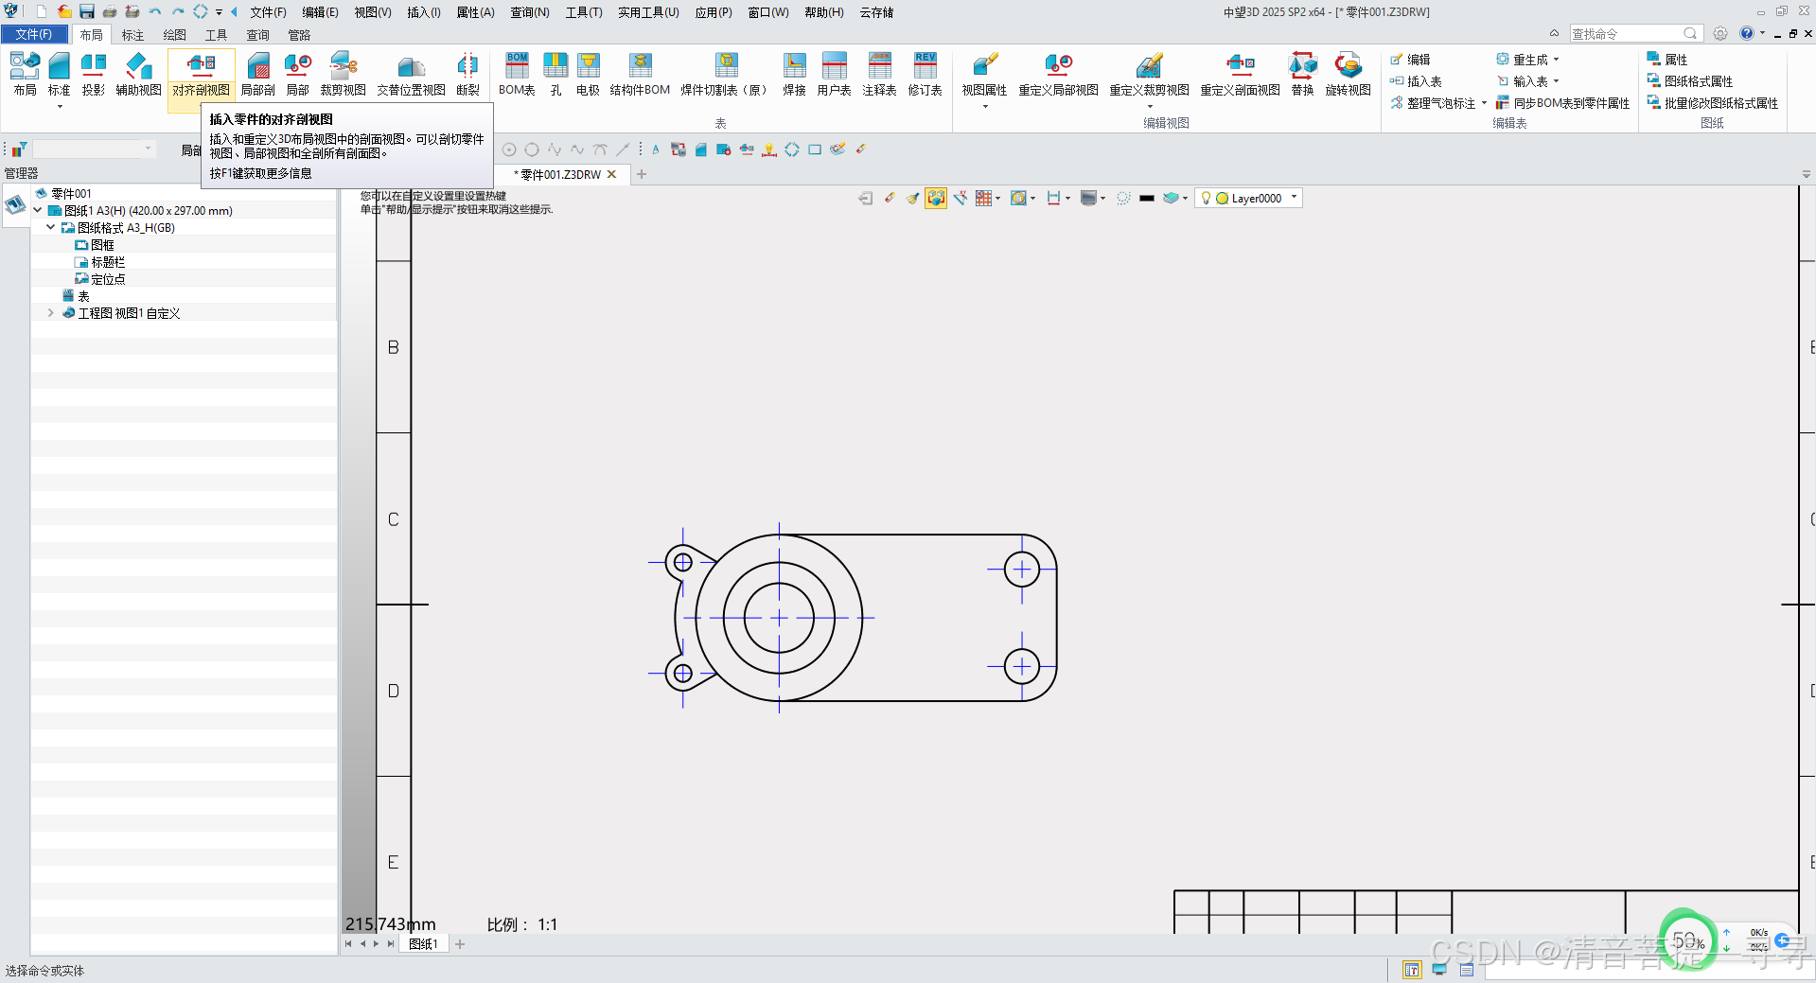This screenshot has width=1816, height=983.
Task: Insert a 标准 standard view
Action: point(59,75)
